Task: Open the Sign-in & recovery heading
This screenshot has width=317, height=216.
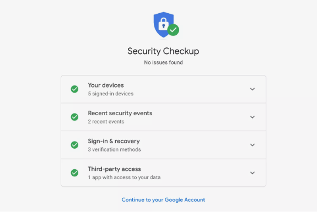Action: [114, 141]
